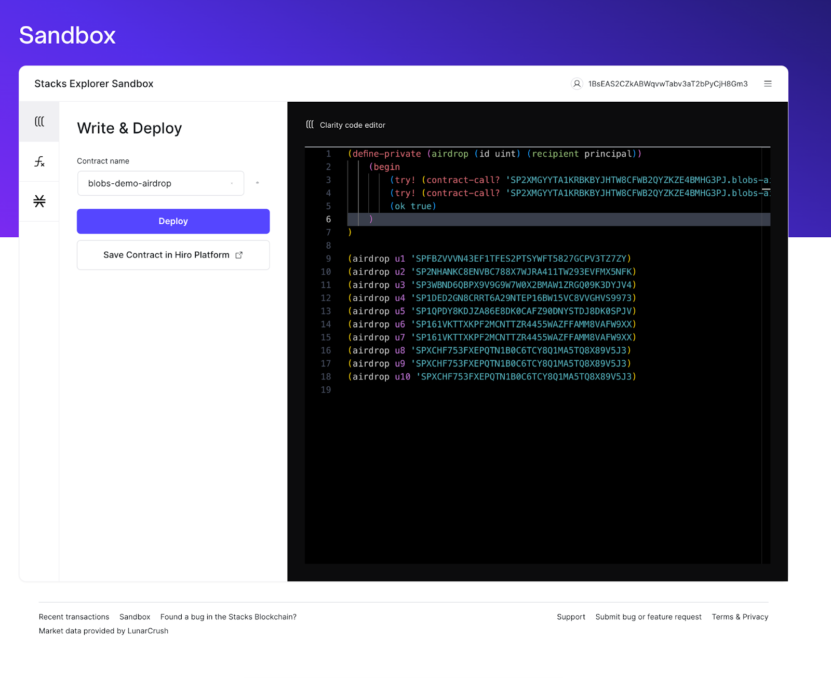Place cursor on the (begin line

point(384,167)
